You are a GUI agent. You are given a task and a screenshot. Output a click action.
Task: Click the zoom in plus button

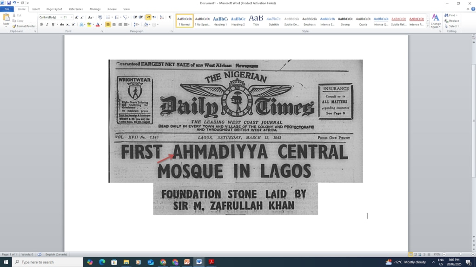[x=473, y=254]
